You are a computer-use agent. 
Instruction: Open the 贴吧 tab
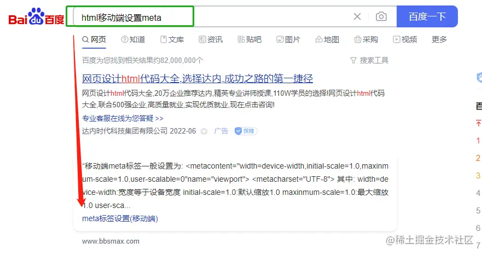[249, 39]
